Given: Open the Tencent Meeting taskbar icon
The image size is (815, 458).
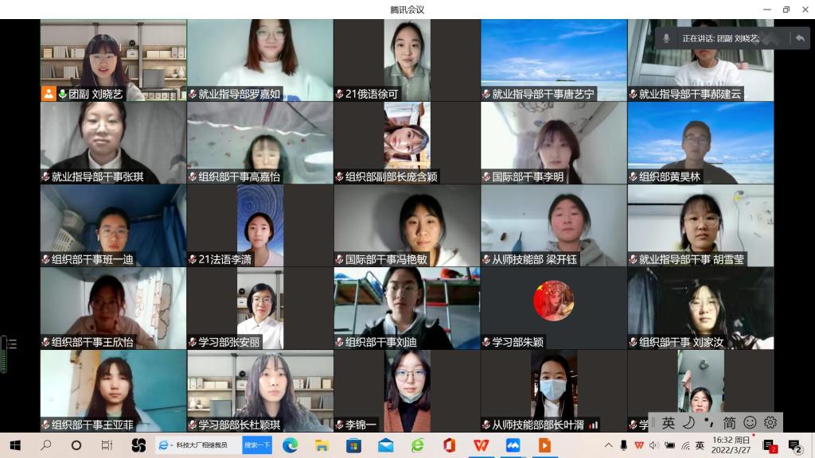Looking at the screenshot, I should (x=513, y=445).
